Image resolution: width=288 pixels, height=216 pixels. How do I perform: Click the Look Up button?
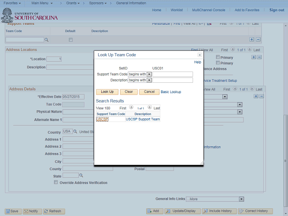[x=107, y=92]
